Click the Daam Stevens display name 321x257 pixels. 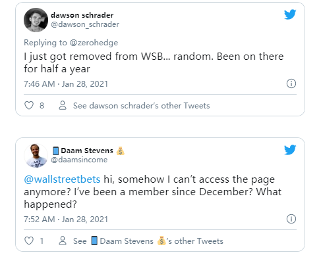88,151
